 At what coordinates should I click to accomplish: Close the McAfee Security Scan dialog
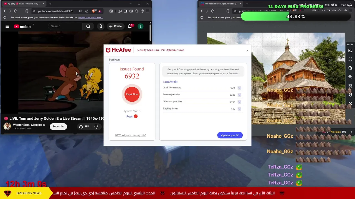click(x=247, y=51)
